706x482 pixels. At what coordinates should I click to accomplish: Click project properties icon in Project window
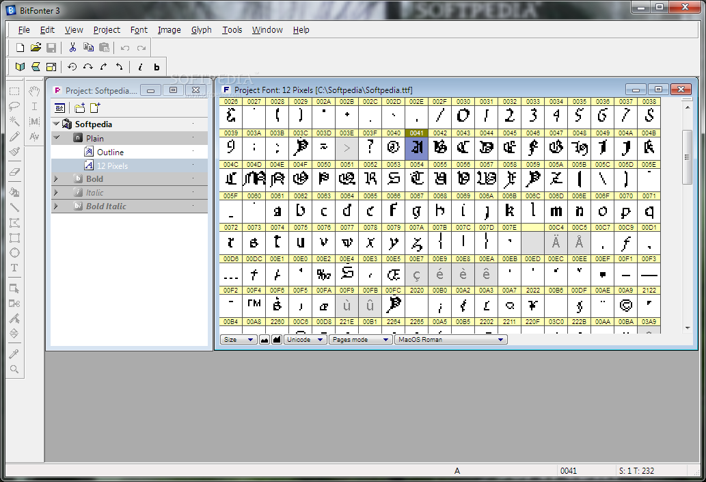coord(59,108)
